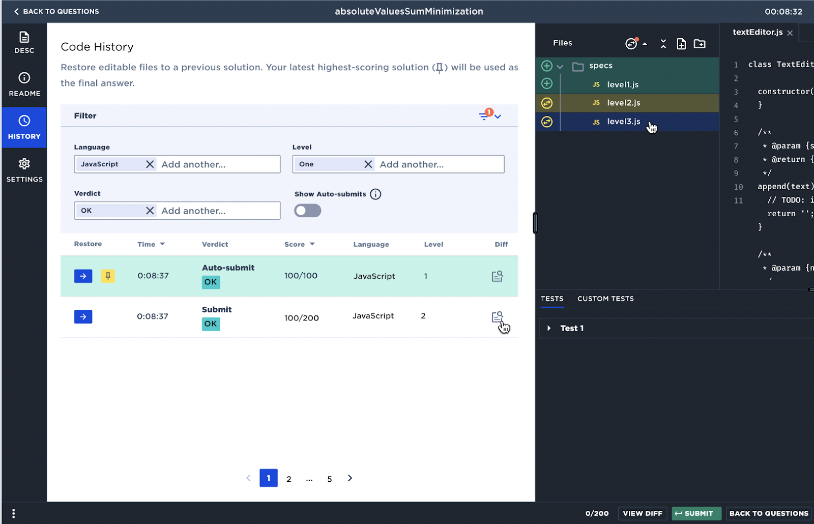Screen dimensions: 814x524
Task: Open the three-dot menu at bottom left
Action: (x=13, y=513)
